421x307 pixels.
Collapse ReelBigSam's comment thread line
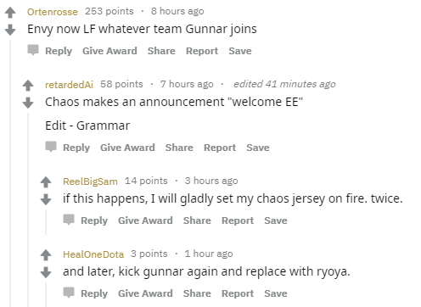tap(46, 222)
